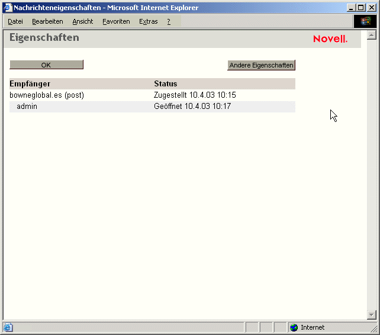Click the Novell logo
Screen dimensions: 380x335
330,39
